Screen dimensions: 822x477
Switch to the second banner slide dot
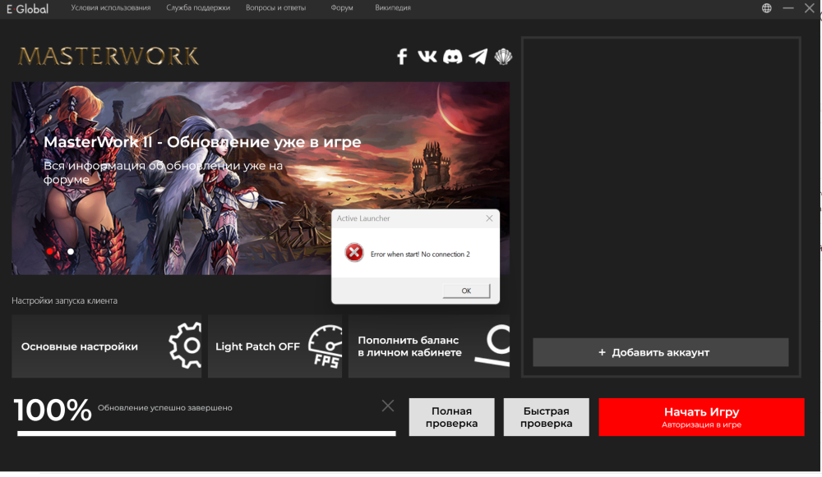[71, 251]
